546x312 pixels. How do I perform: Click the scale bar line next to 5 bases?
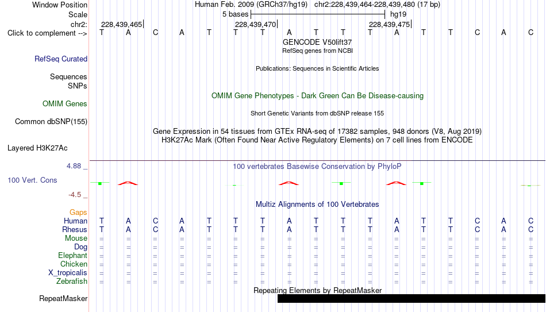(318, 14)
